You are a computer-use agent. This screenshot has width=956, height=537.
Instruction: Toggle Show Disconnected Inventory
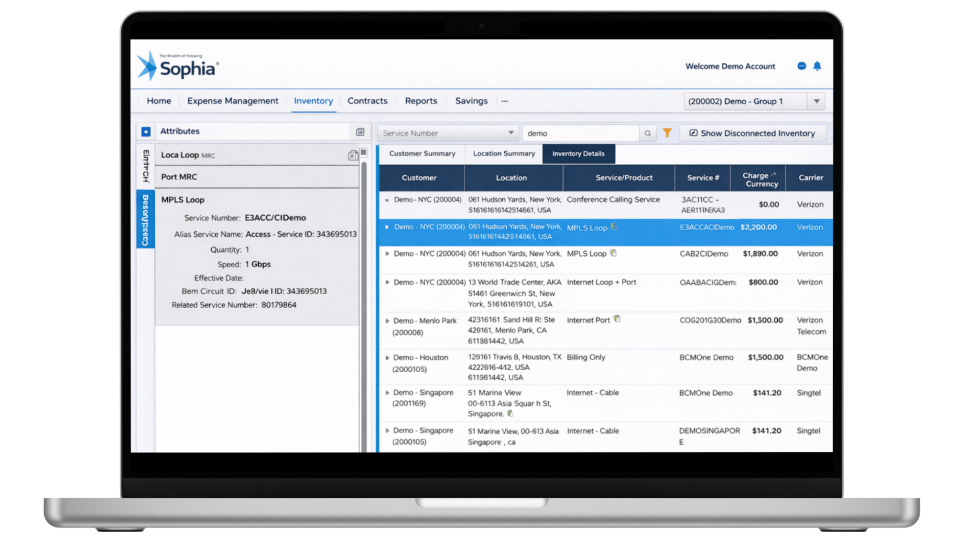click(x=752, y=133)
